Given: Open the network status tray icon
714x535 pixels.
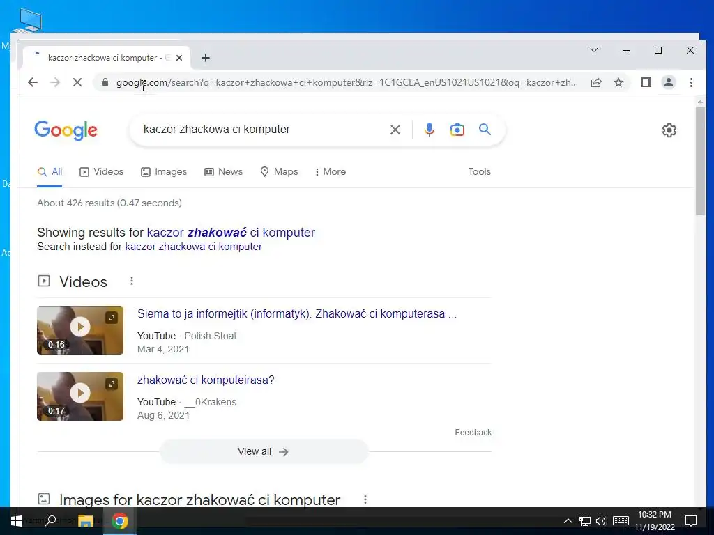Looking at the screenshot, I should point(585,521).
